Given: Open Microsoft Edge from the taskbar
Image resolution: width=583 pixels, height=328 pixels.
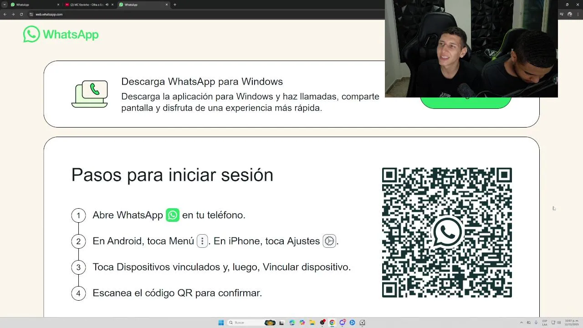Looking at the screenshot, I should tap(292, 323).
